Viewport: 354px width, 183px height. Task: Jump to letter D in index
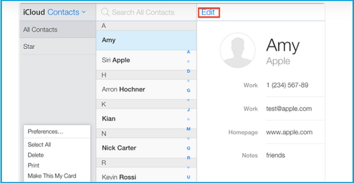point(188,71)
